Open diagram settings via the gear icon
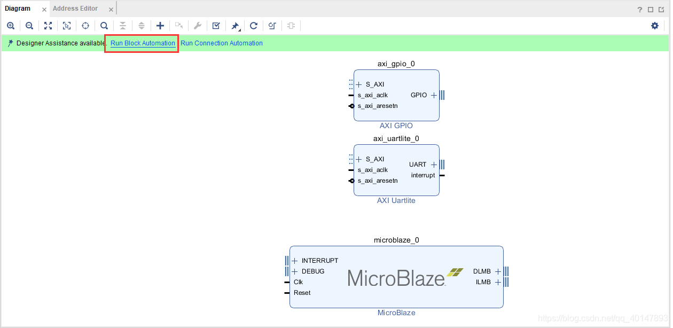Image resolution: width=673 pixels, height=328 pixels. click(x=655, y=25)
